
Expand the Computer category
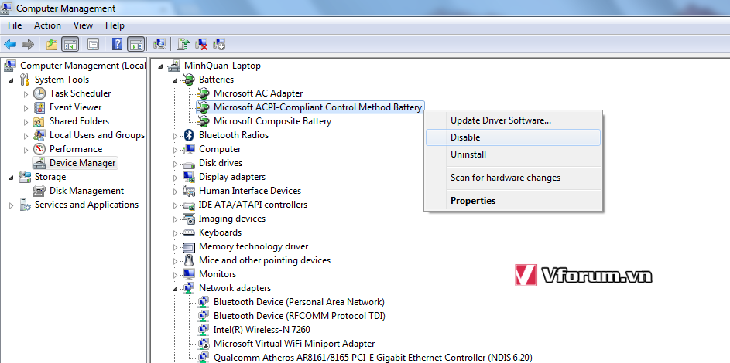(x=176, y=150)
